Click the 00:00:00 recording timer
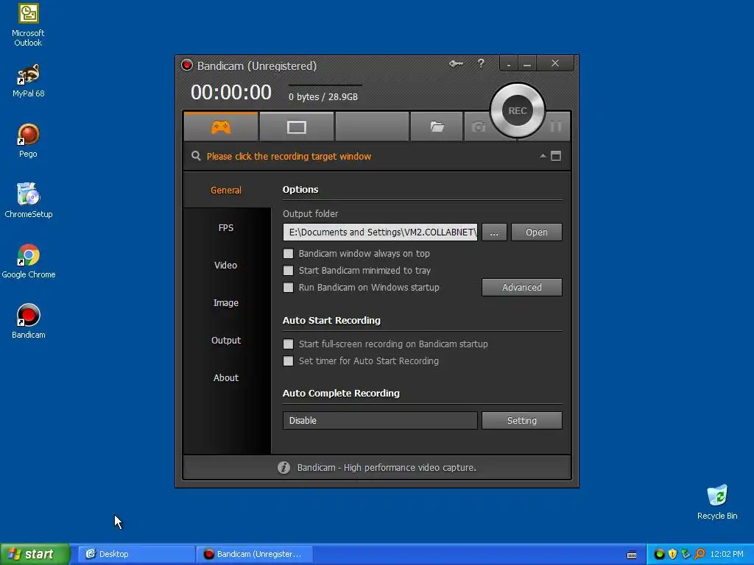 point(231,92)
